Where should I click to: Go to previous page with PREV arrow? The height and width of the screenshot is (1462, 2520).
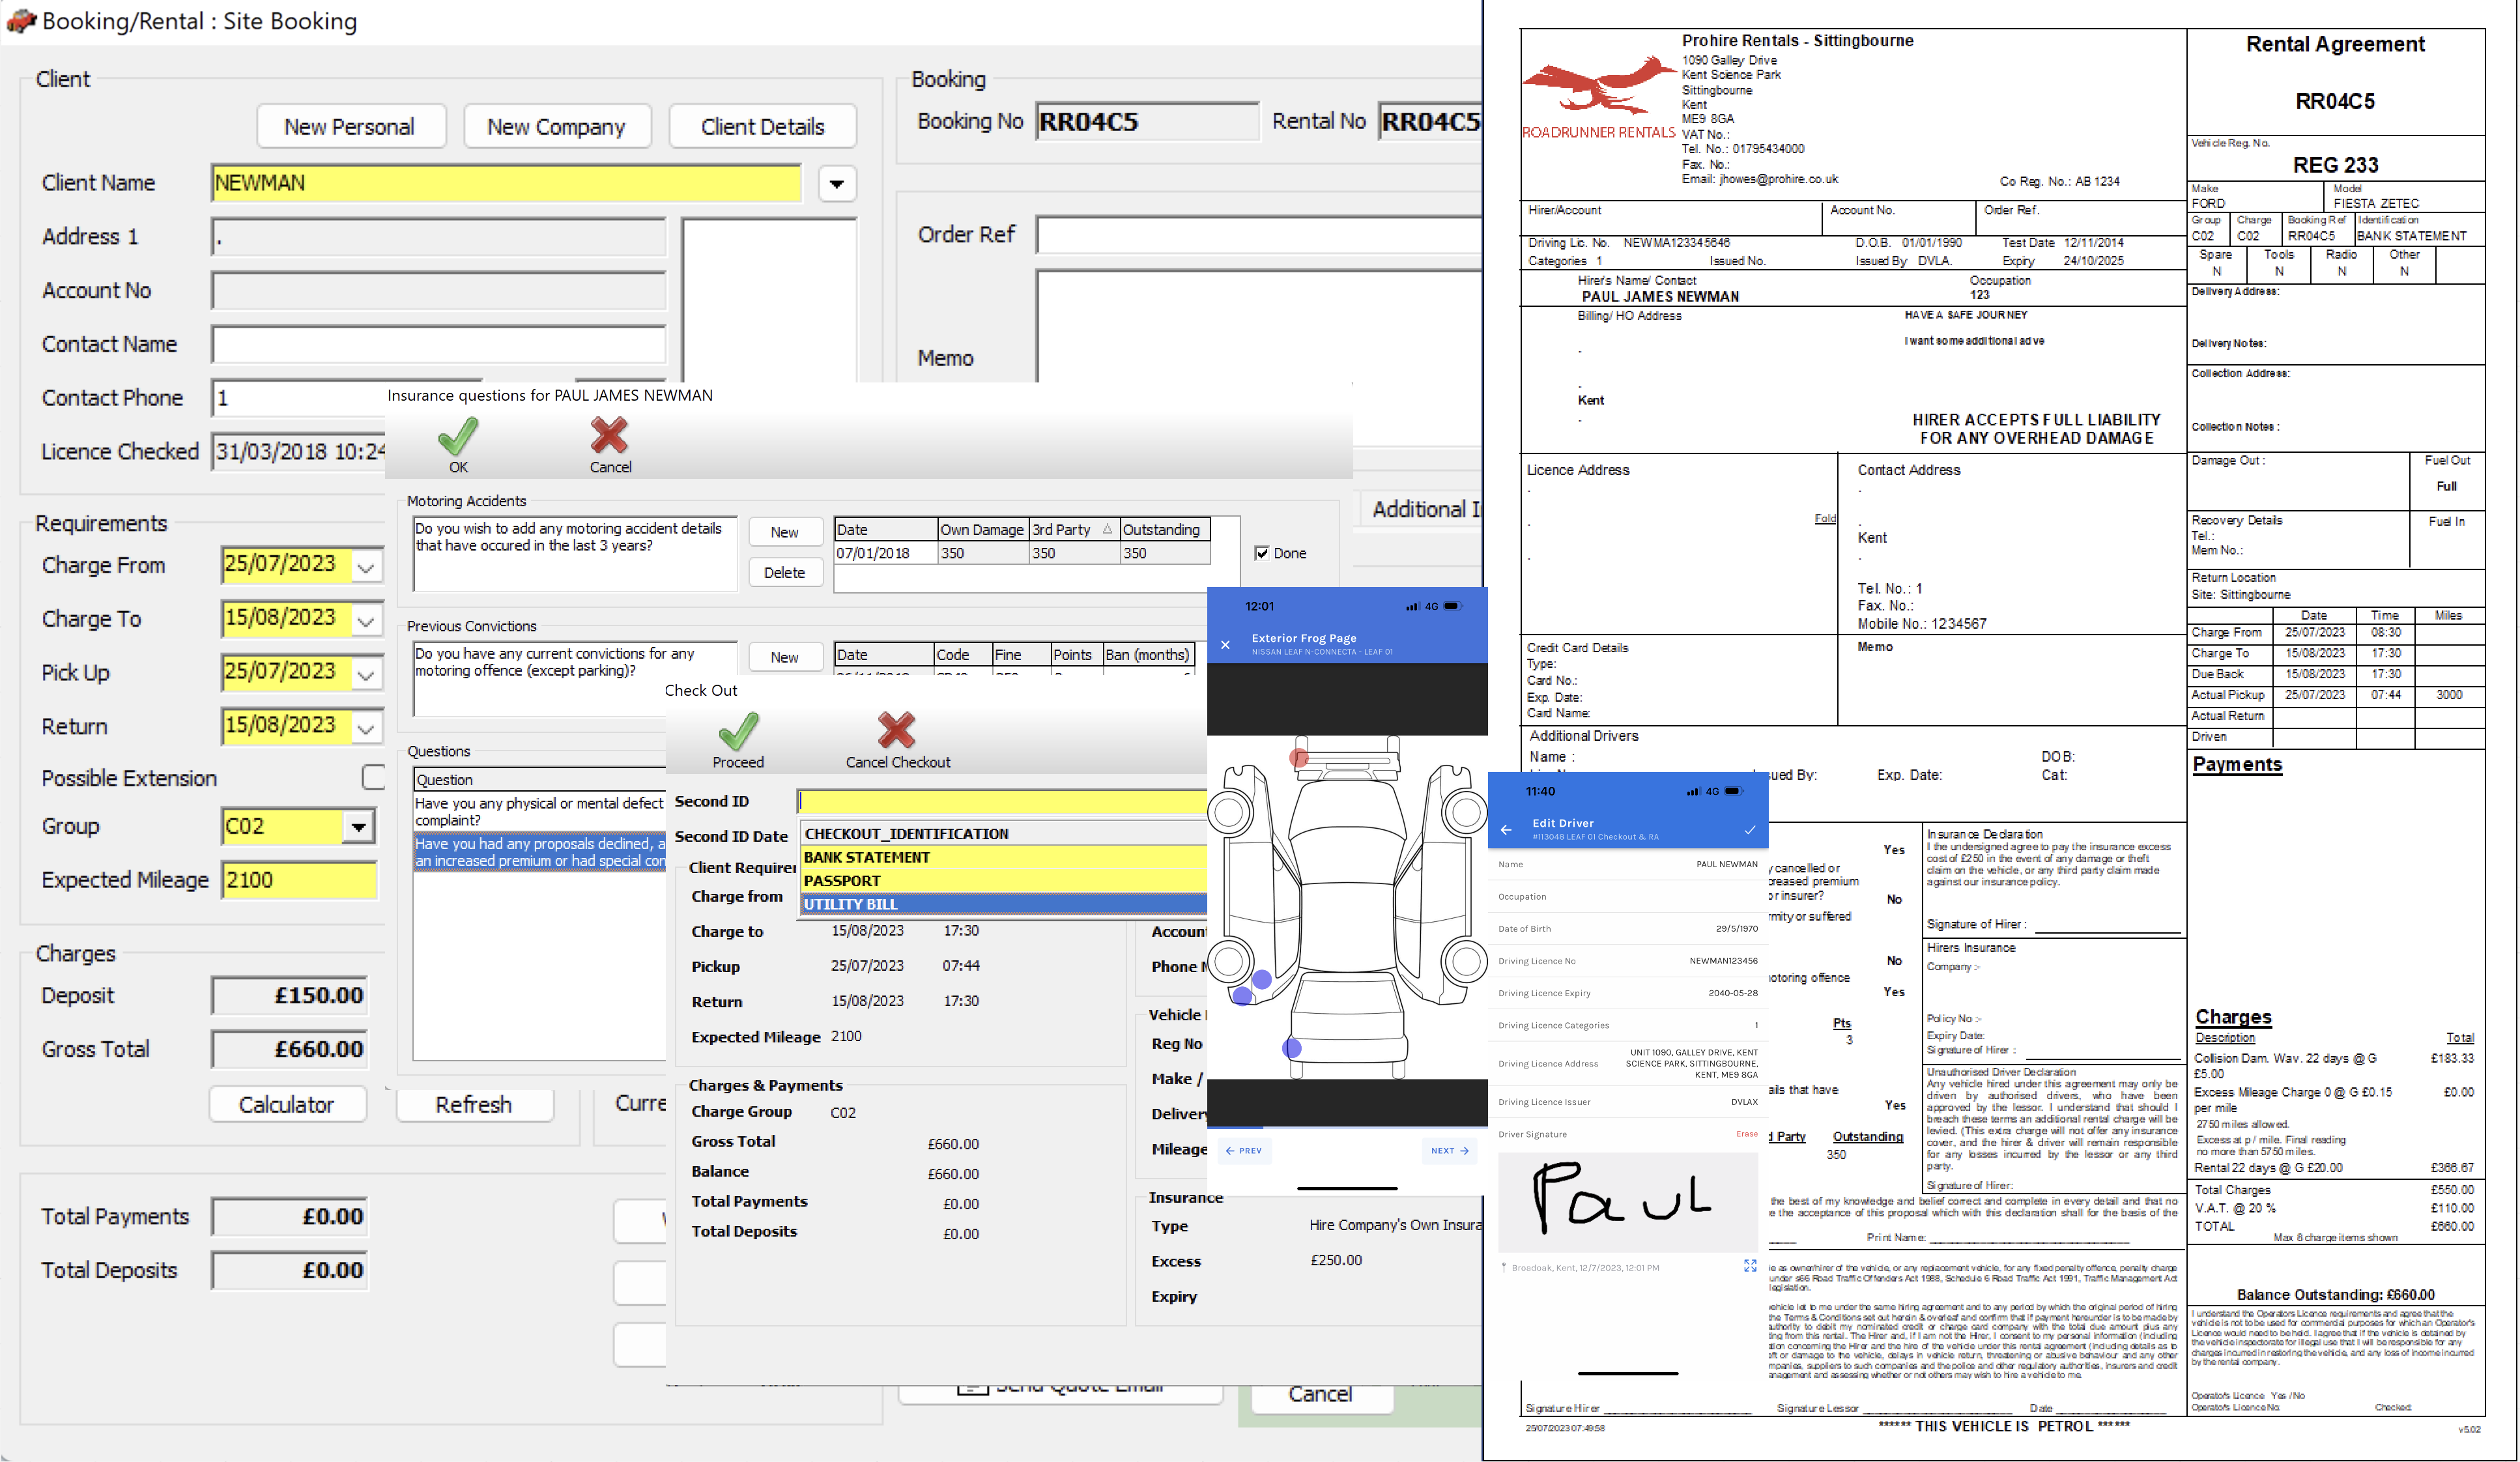(x=1244, y=1150)
